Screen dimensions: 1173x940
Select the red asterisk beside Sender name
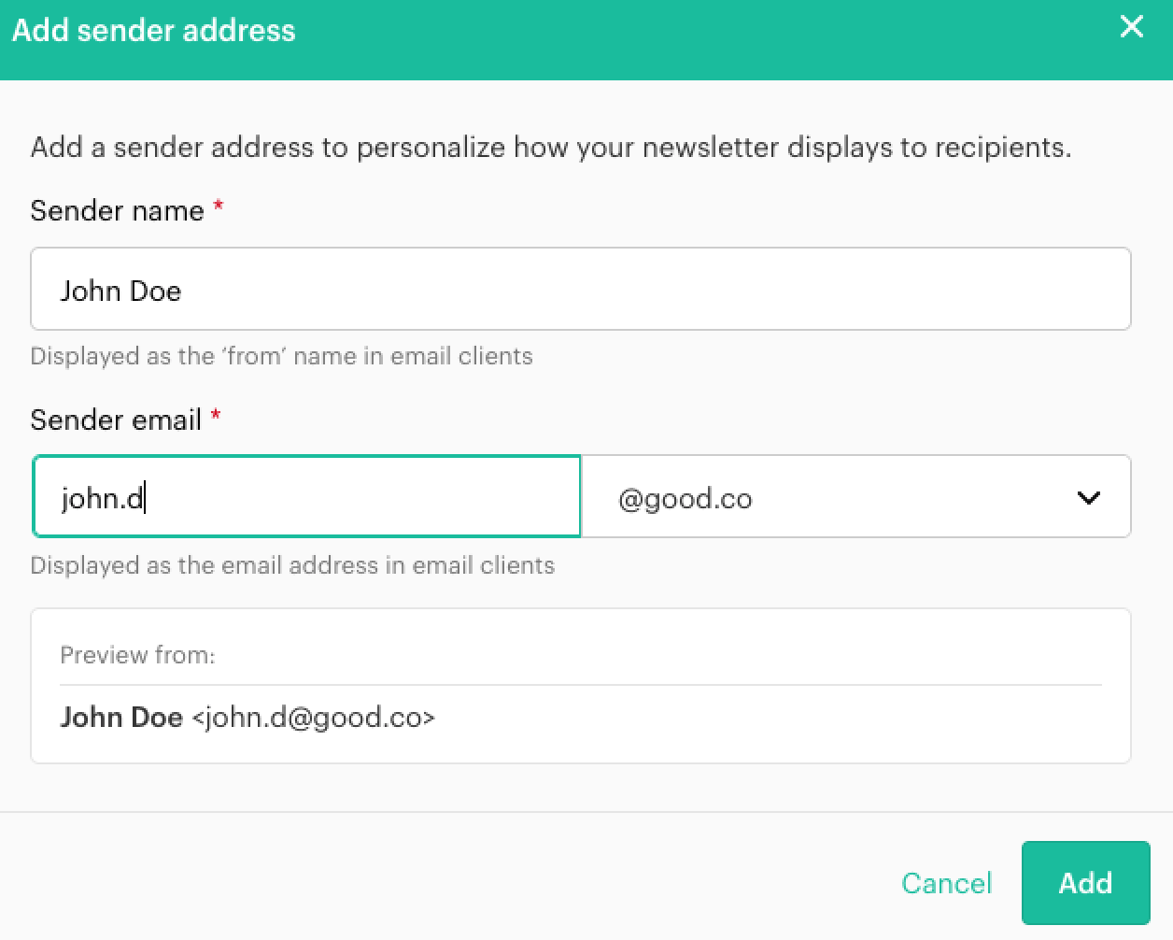[x=219, y=207]
